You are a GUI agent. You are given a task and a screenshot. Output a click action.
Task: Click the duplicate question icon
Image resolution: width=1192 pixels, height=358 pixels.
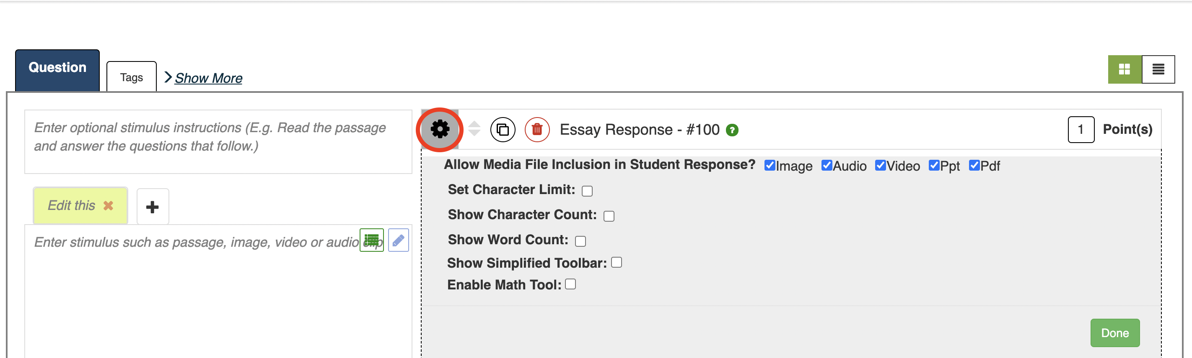coord(503,130)
